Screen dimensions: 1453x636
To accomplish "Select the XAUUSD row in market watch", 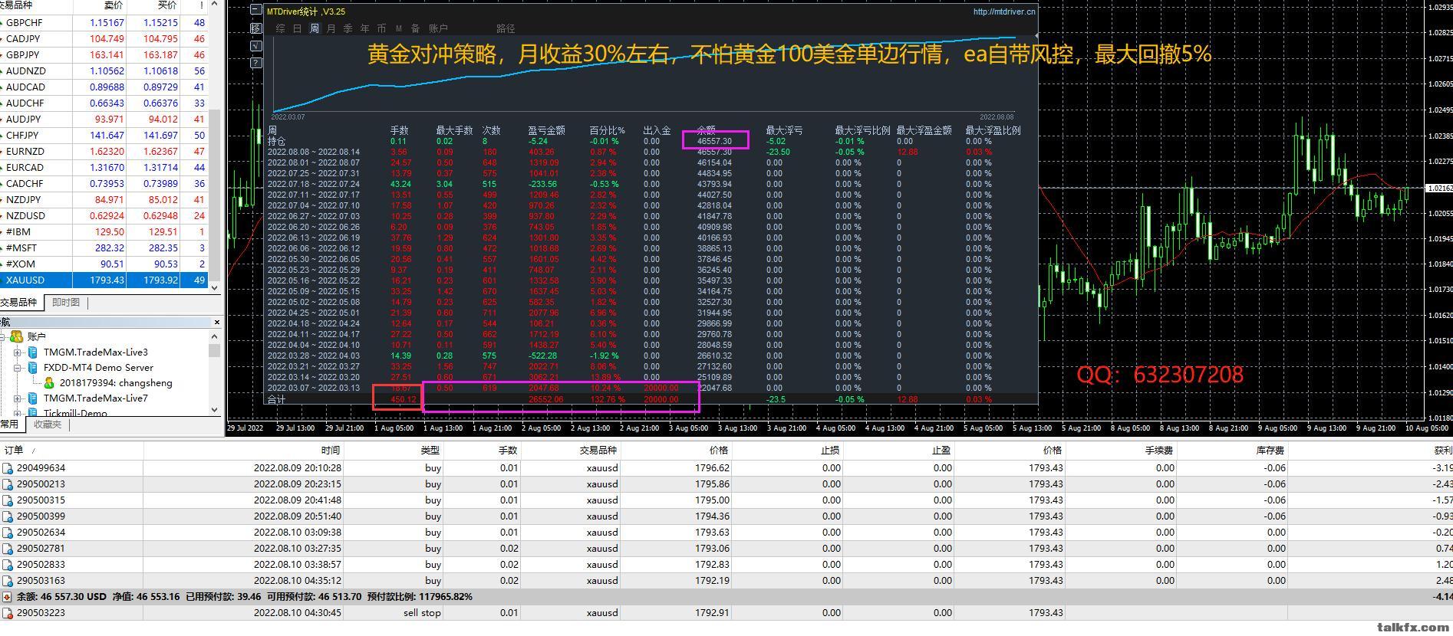I will tap(104, 280).
